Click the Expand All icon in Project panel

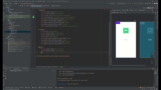coord(23,6)
